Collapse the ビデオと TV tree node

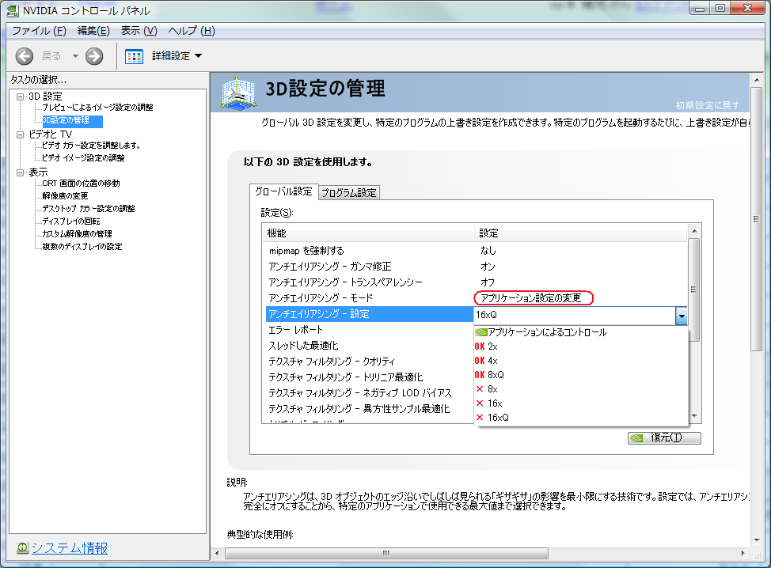click(x=21, y=134)
